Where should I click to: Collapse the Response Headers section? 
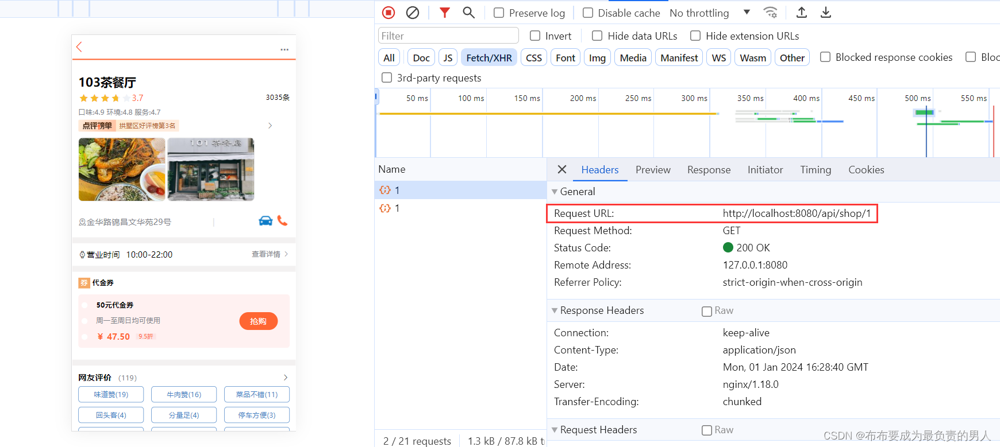555,310
